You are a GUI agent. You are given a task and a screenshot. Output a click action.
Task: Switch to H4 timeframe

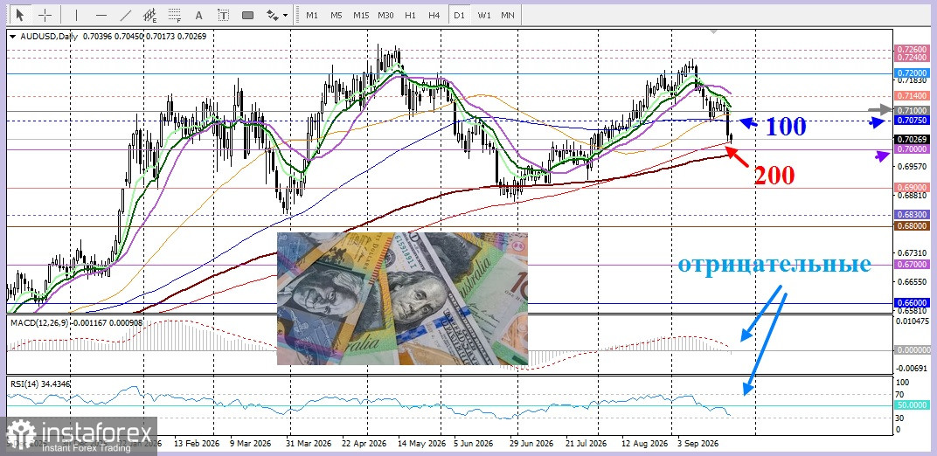tap(434, 15)
